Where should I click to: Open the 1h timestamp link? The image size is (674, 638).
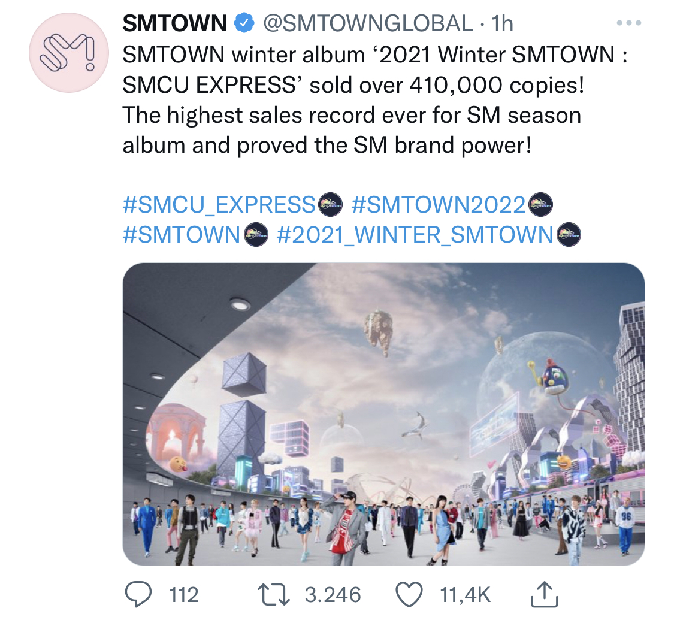click(x=502, y=24)
